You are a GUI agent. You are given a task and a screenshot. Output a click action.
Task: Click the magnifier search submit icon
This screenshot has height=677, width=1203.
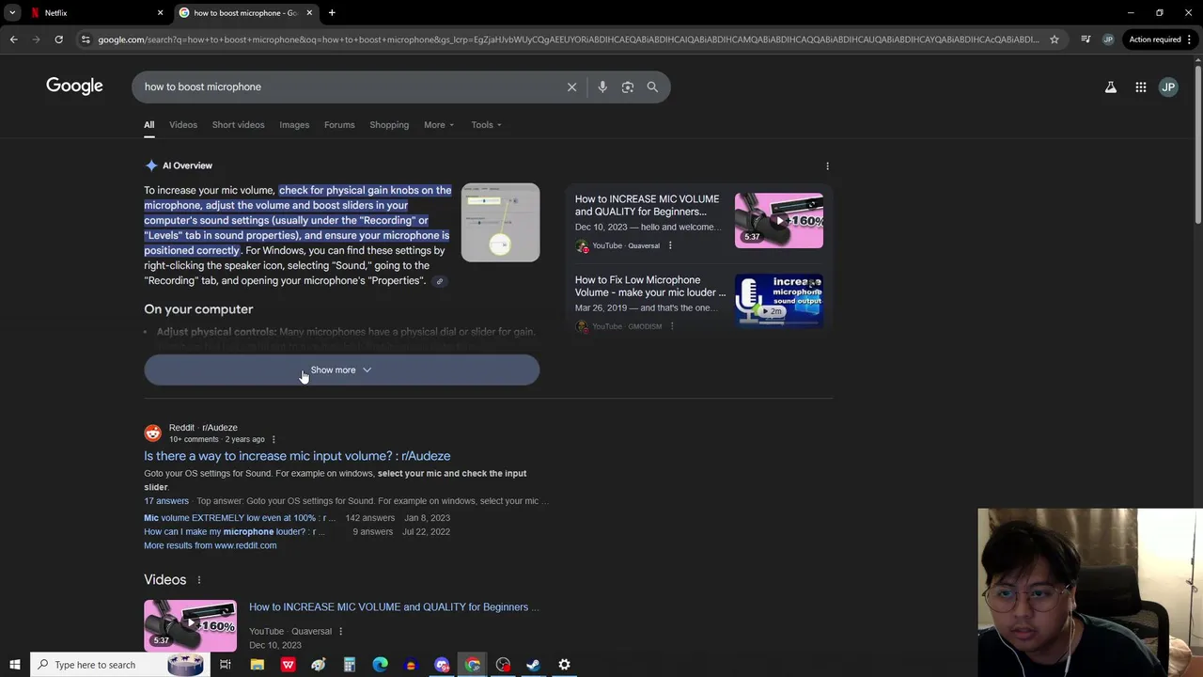(x=652, y=87)
